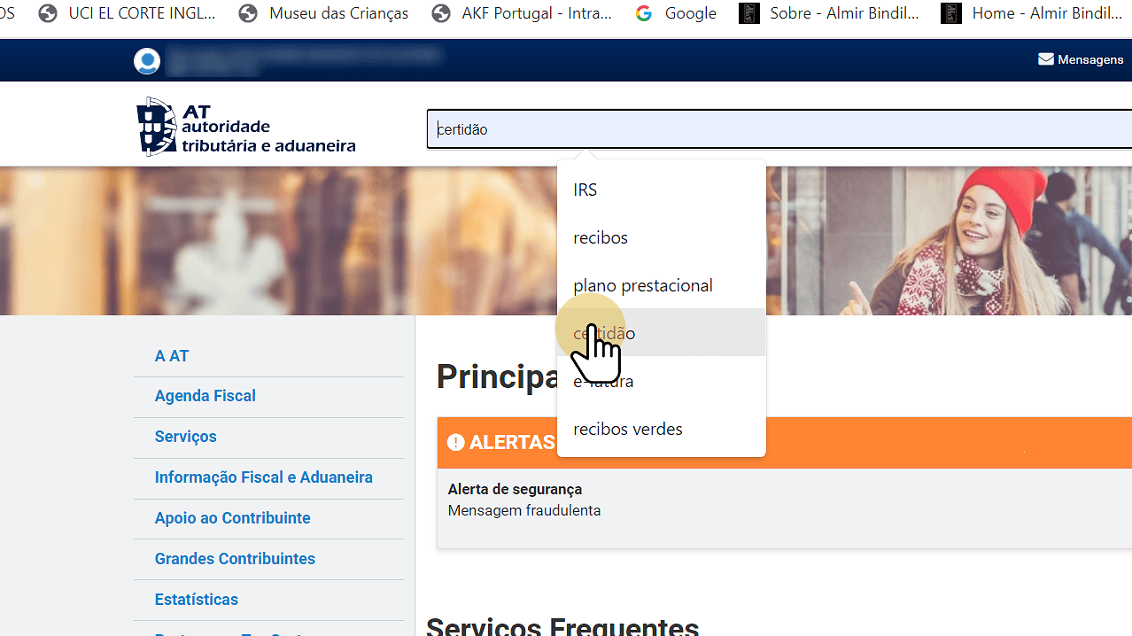The width and height of the screenshot is (1132, 636).
Task: Click the ALERTAS exclamation warning icon
Action: point(456,442)
